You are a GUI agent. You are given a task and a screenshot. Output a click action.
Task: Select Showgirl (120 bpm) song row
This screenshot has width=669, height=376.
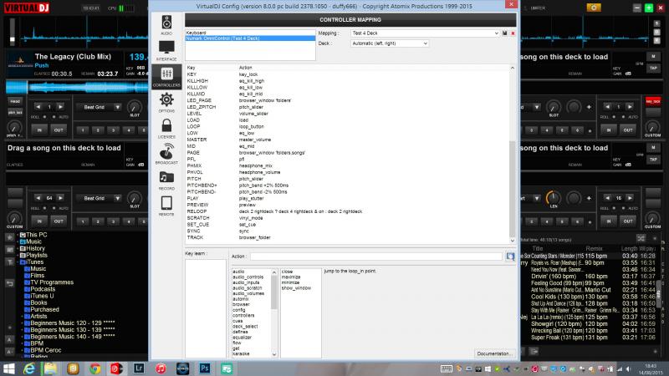tap(590, 324)
